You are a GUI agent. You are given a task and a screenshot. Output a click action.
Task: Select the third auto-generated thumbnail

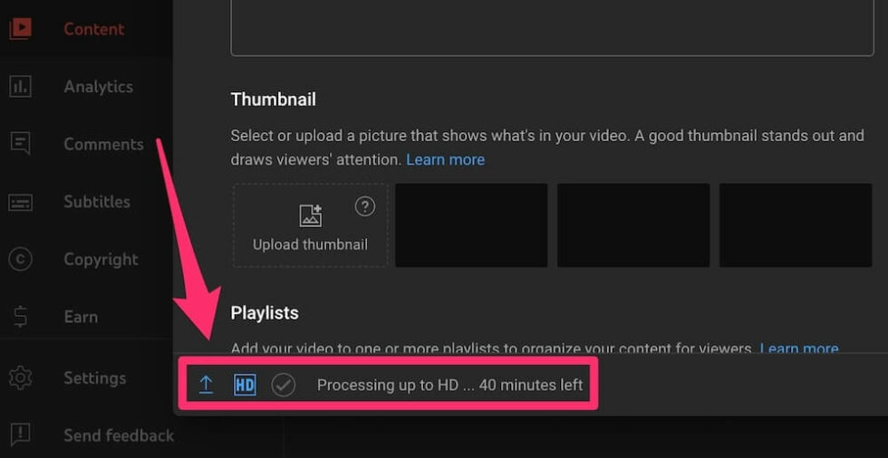[x=796, y=225]
